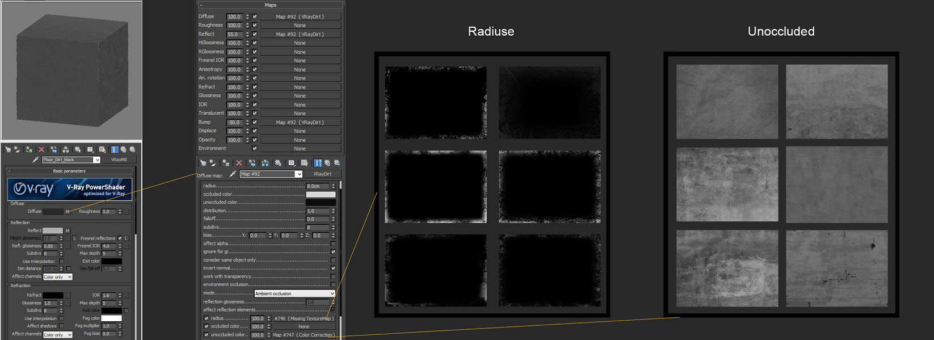934x340 pixels.
Task: Open the Map #747 (Color Correction) slot
Action: 302,335
